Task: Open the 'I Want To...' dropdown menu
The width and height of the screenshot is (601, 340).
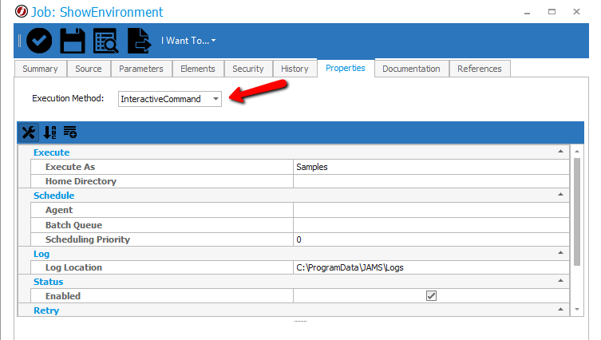Action: point(188,41)
